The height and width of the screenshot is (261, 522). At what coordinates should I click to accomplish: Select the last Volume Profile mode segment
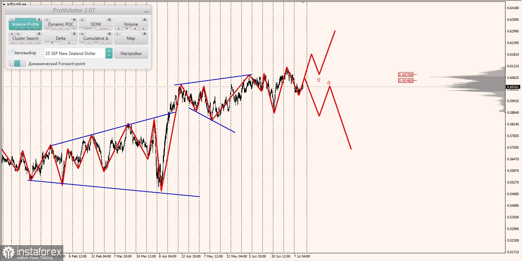tap(39, 29)
